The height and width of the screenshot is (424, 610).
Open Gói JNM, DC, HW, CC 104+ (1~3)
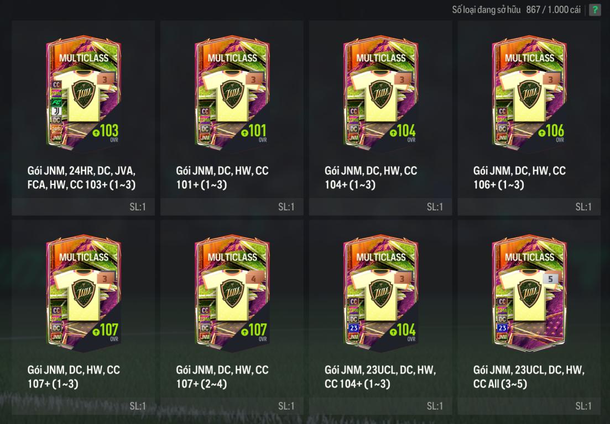(x=371, y=177)
